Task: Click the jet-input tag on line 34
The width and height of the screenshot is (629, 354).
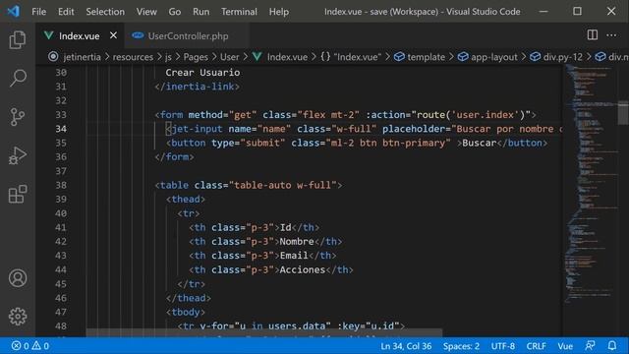Action: coord(197,129)
